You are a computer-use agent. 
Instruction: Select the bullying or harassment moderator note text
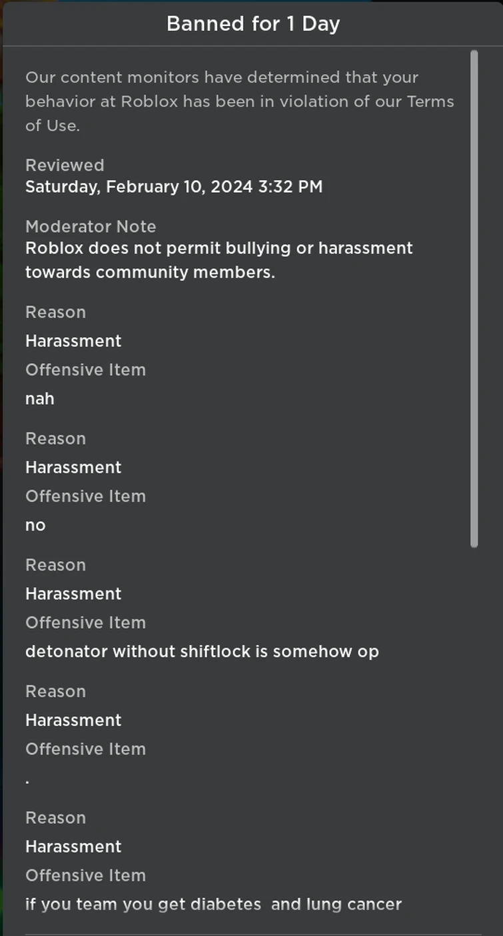point(219,260)
